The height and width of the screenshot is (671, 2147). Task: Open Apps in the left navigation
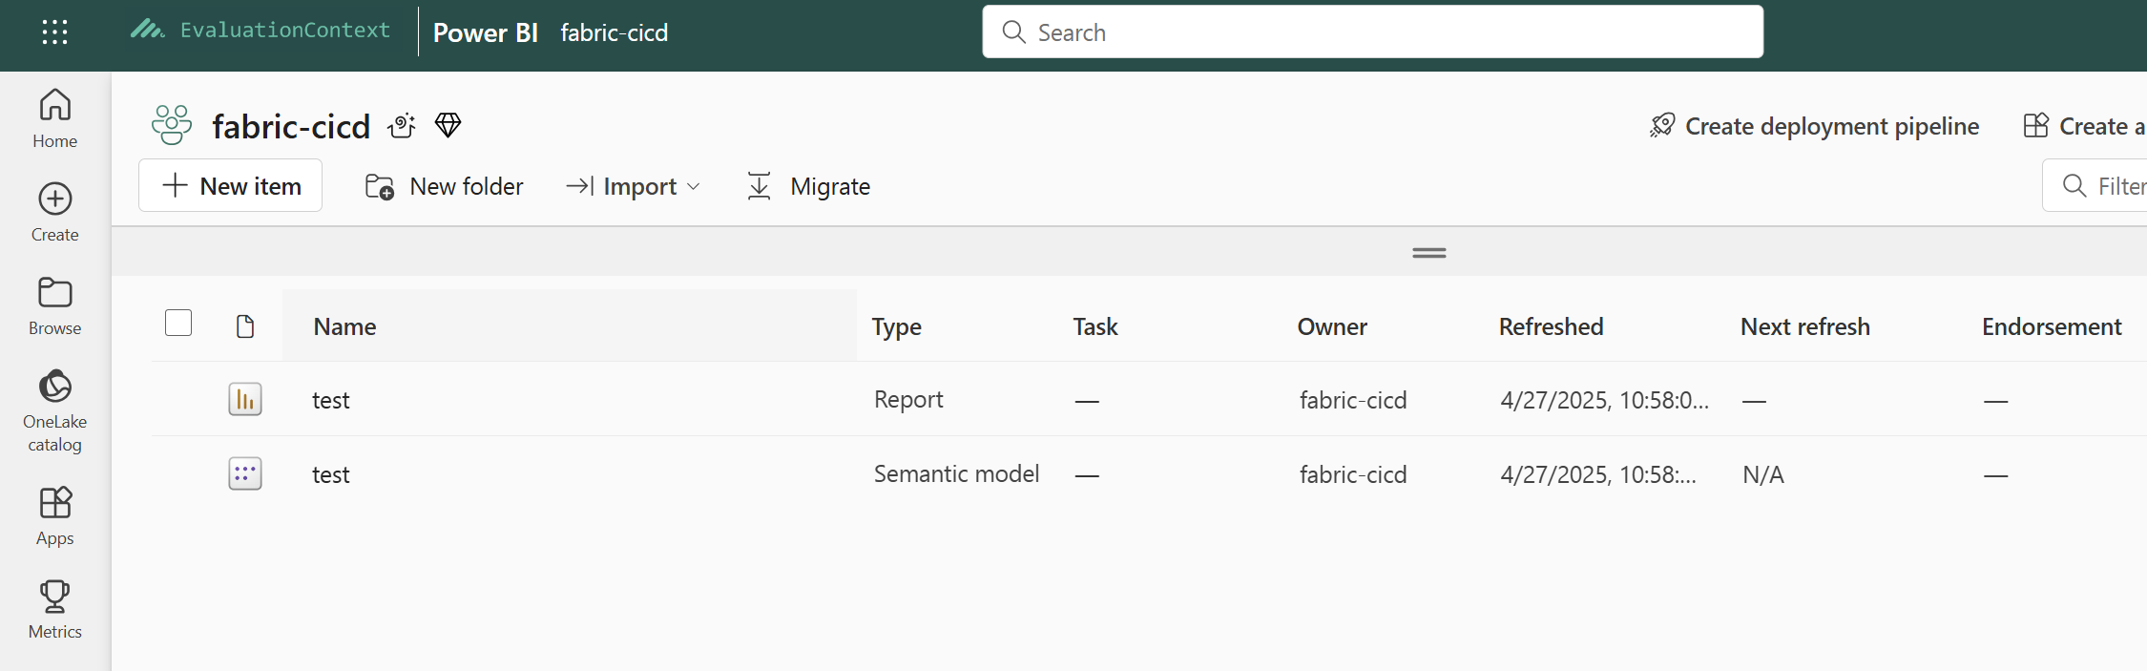click(55, 515)
